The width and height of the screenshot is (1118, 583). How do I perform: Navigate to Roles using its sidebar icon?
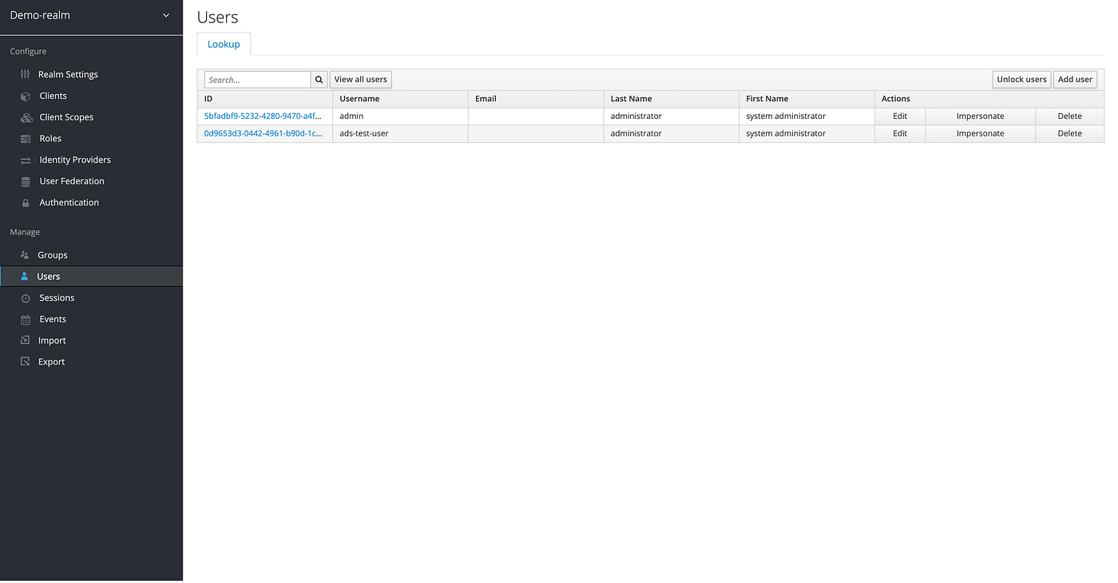pyautogui.click(x=24, y=138)
